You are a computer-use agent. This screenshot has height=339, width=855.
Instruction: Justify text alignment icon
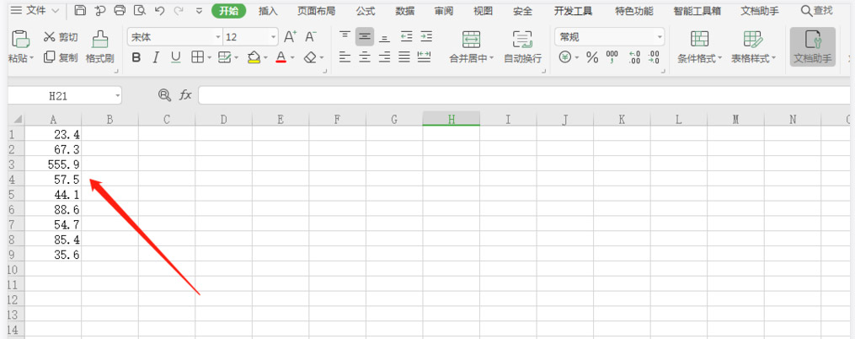tap(404, 56)
